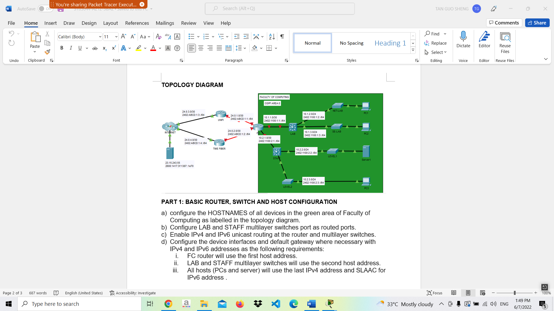Apply strikethrough formatting
This screenshot has height=311, width=554.
[x=95, y=48]
